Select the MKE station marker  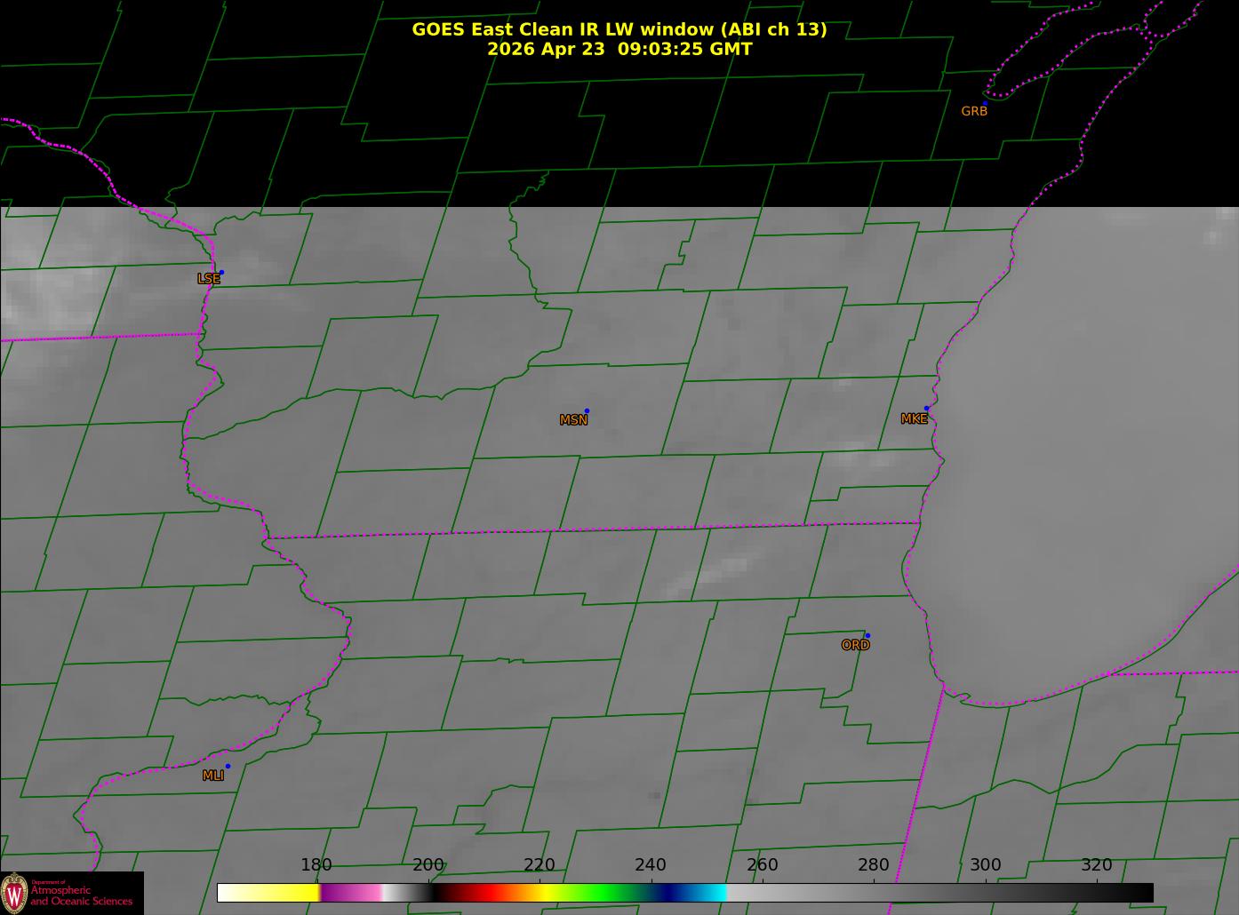914,419
